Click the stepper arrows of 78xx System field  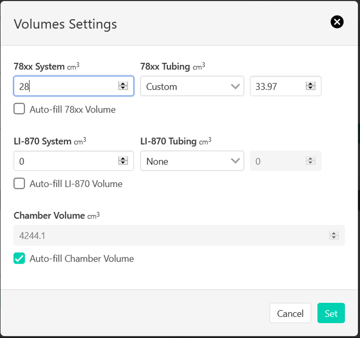tap(123, 86)
